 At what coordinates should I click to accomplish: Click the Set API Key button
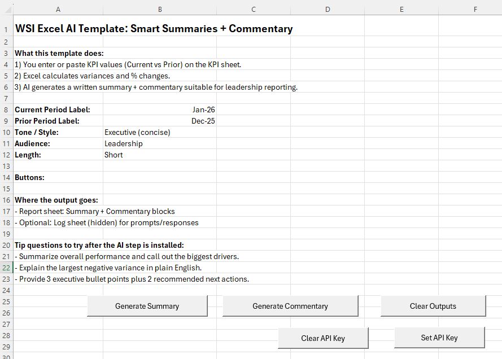point(439,338)
